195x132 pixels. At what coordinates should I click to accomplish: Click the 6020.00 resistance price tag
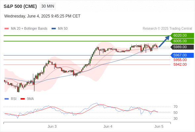click(x=182, y=36)
